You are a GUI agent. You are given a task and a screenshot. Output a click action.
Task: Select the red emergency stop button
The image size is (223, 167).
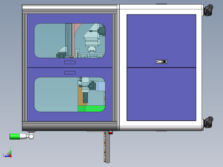click(111, 133)
